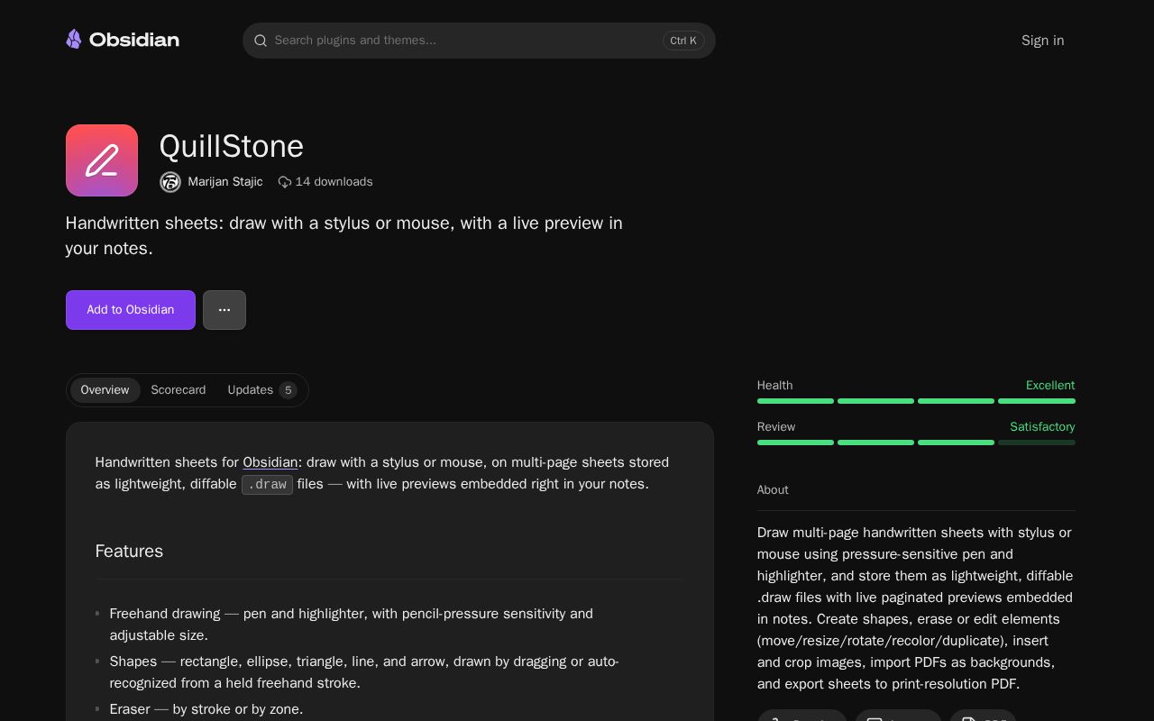Click the Obsidian wordmark in the header

134,40
